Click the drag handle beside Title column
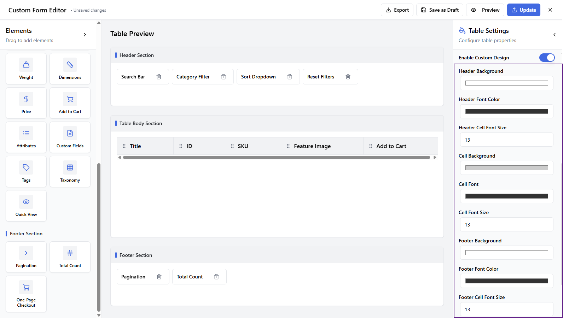The height and width of the screenshot is (318, 563). point(124,146)
